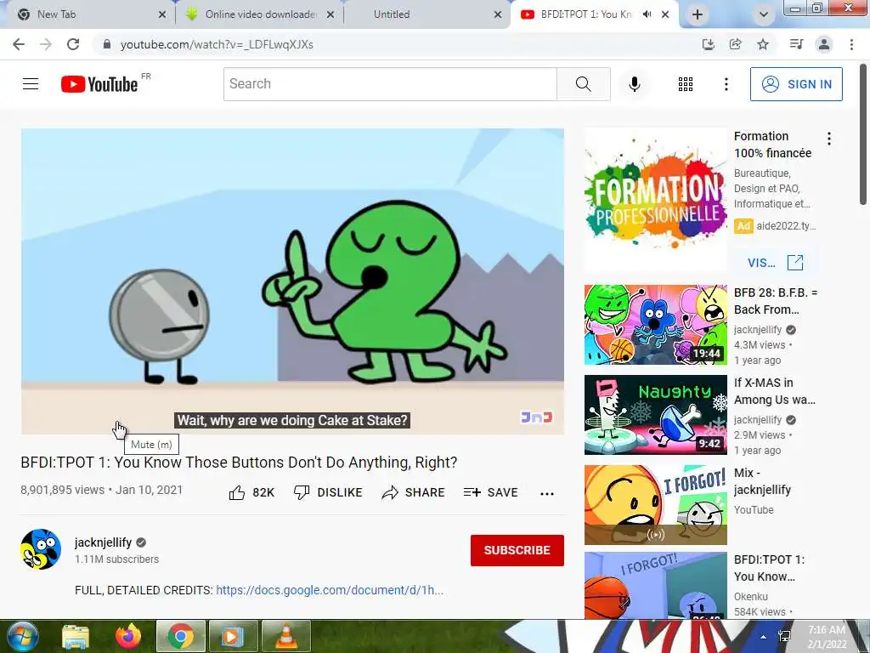Open Firefox from the taskbar

click(x=128, y=636)
